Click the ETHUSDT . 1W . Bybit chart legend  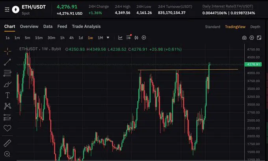coord(40,49)
